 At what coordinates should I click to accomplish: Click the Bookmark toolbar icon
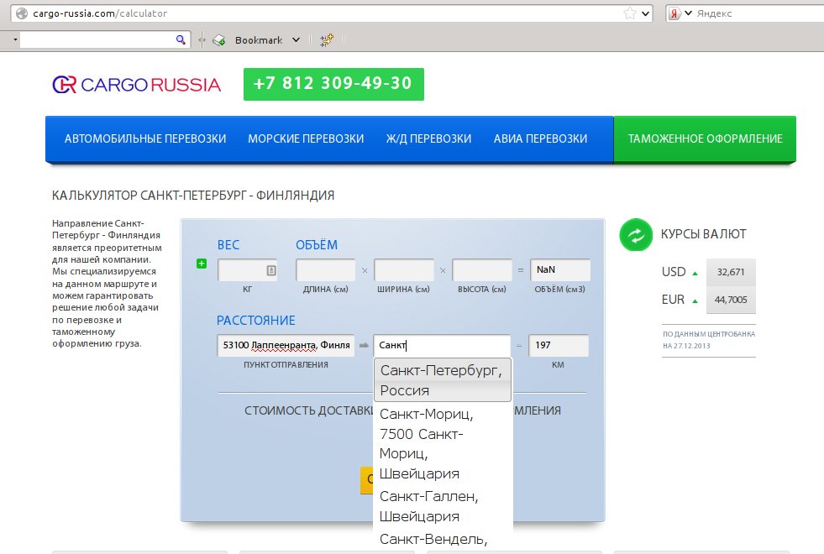click(219, 40)
